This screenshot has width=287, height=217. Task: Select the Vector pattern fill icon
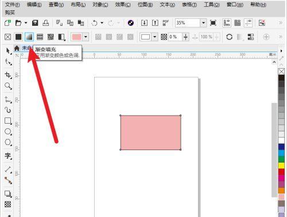click(40, 37)
